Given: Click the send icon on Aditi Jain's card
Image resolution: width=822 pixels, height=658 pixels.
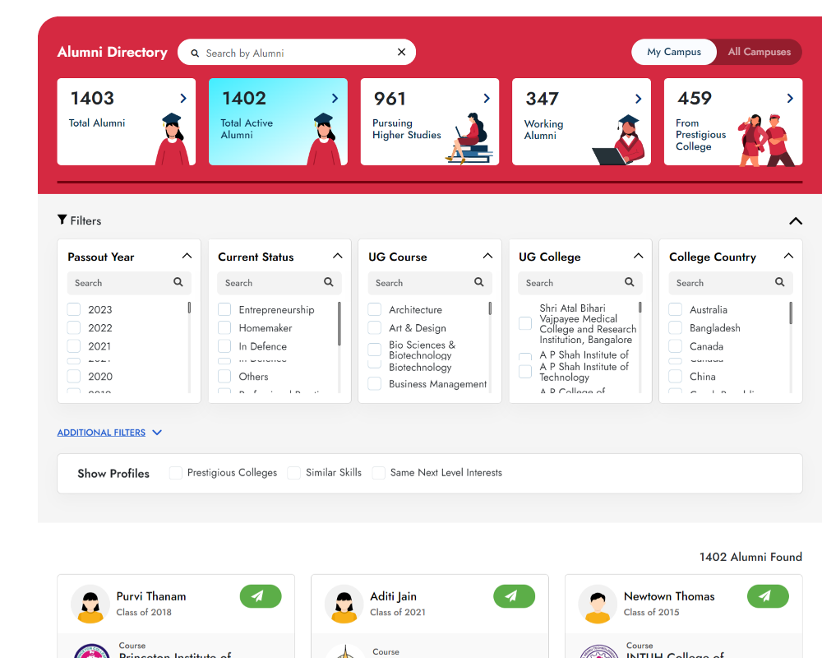Looking at the screenshot, I should (x=515, y=596).
